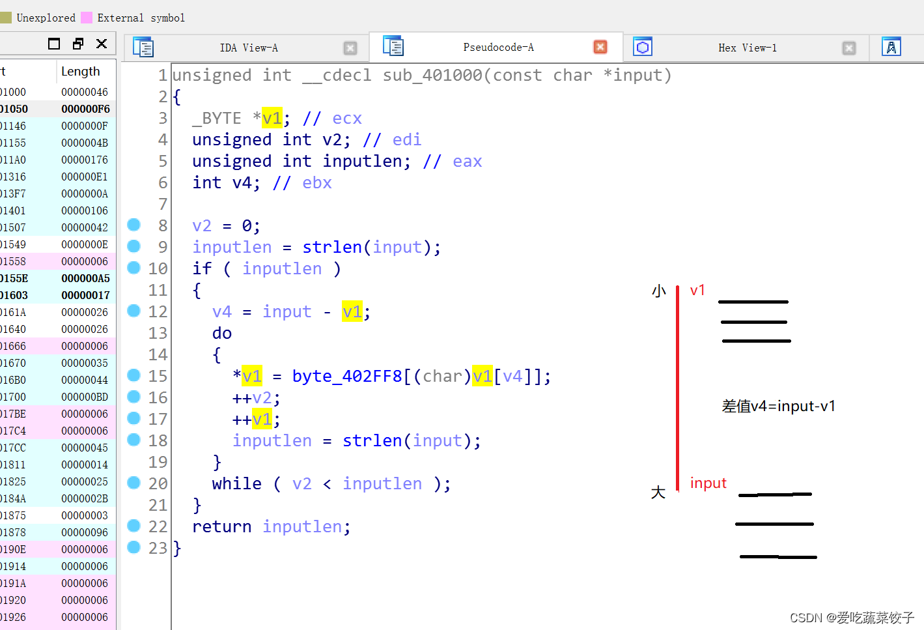This screenshot has width=924, height=630.
Task: Click strlen call on line 18
Action: tap(372, 440)
